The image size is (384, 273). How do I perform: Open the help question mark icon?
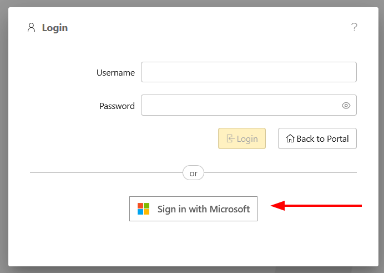354,27
